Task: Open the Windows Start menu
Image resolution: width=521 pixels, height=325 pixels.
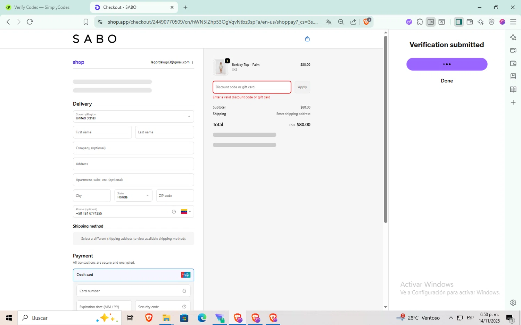Action: pyautogui.click(x=9, y=318)
